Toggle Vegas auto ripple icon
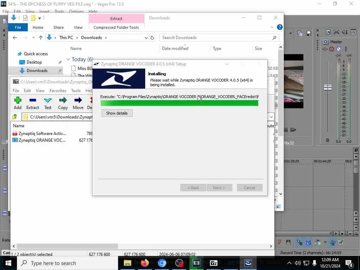Screen dimensions: 360x270 coord(318,242)
